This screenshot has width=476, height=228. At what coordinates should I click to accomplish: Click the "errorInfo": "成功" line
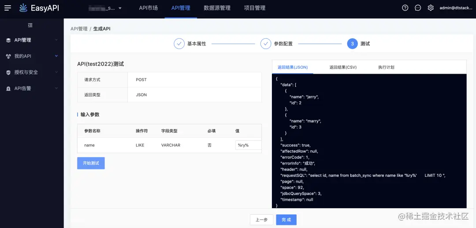pyautogui.click(x=298, y=163)
